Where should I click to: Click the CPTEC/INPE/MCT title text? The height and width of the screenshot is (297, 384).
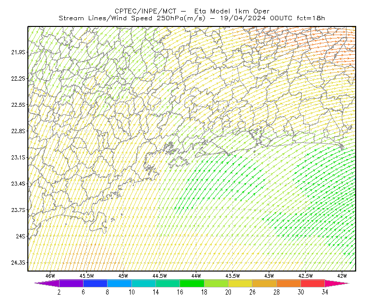(x=145, y=11)
